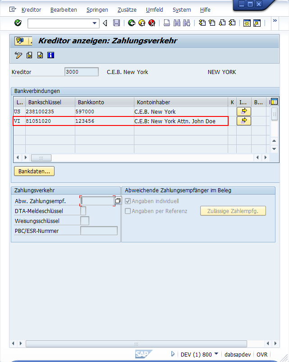Click PBC/ESR-Nummer field

click(99, 231)
